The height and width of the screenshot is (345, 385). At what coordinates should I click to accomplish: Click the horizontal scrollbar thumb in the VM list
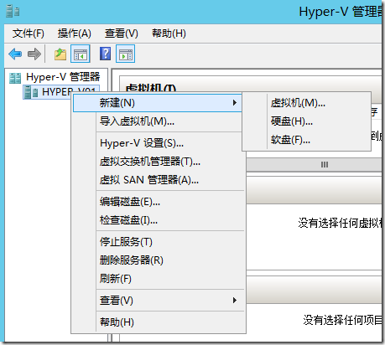314,165
